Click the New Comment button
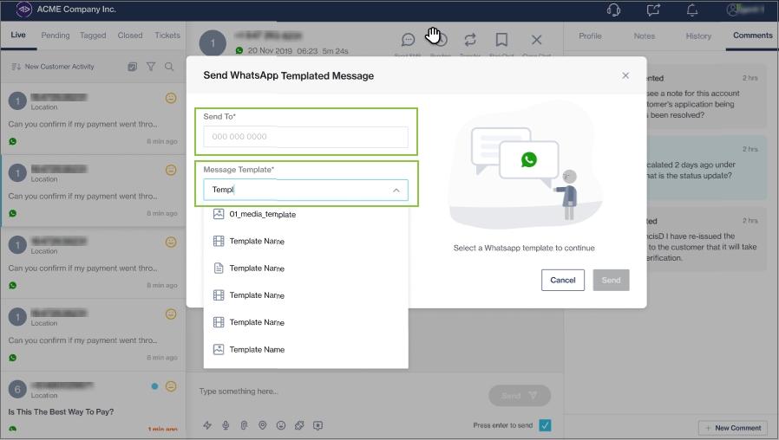Viewport: 779px width, 440px height. pos(733,428)
